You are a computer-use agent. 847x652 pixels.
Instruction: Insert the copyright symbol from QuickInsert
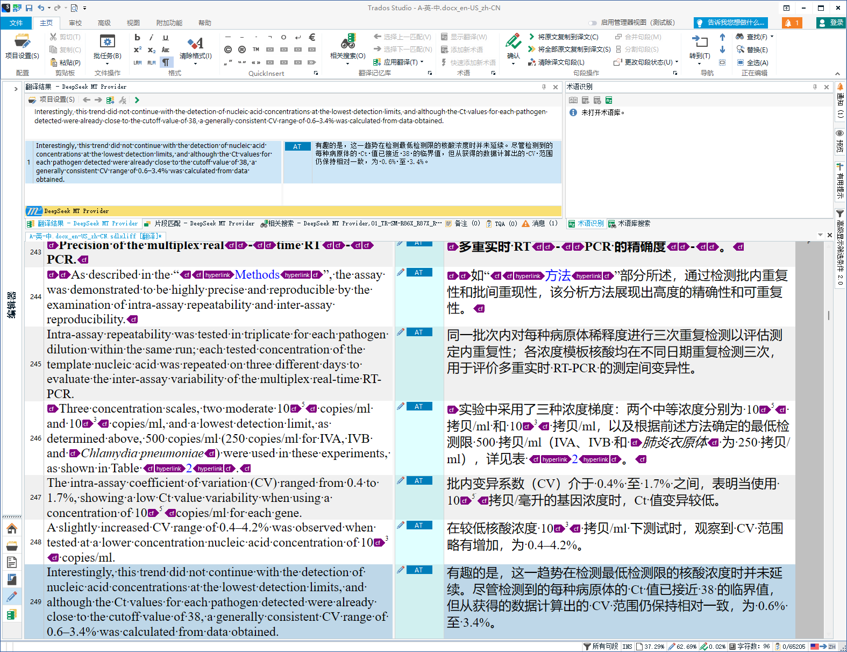point(228,49)
